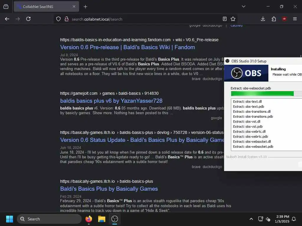The width and height of the screenshot is (302, 226).
Task: Select the CollabNet SearXNG tab
Action: (46, 6)
